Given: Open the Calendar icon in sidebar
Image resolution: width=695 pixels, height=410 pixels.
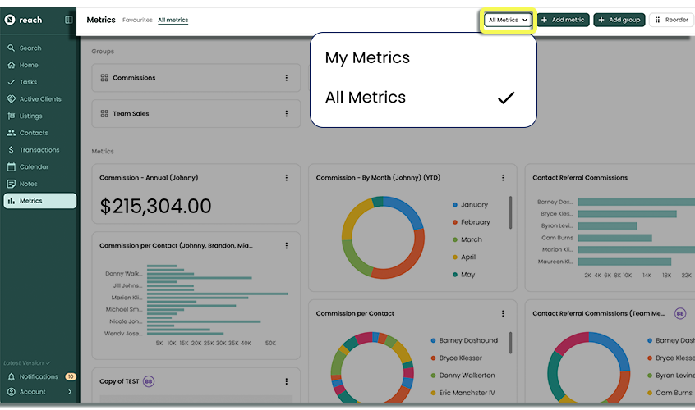Looking at the screenshot, I should 12,167.
